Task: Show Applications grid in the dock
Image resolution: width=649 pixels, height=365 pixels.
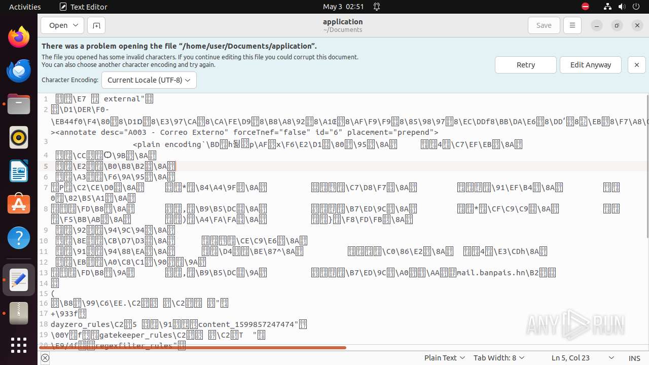Action: 19,345
